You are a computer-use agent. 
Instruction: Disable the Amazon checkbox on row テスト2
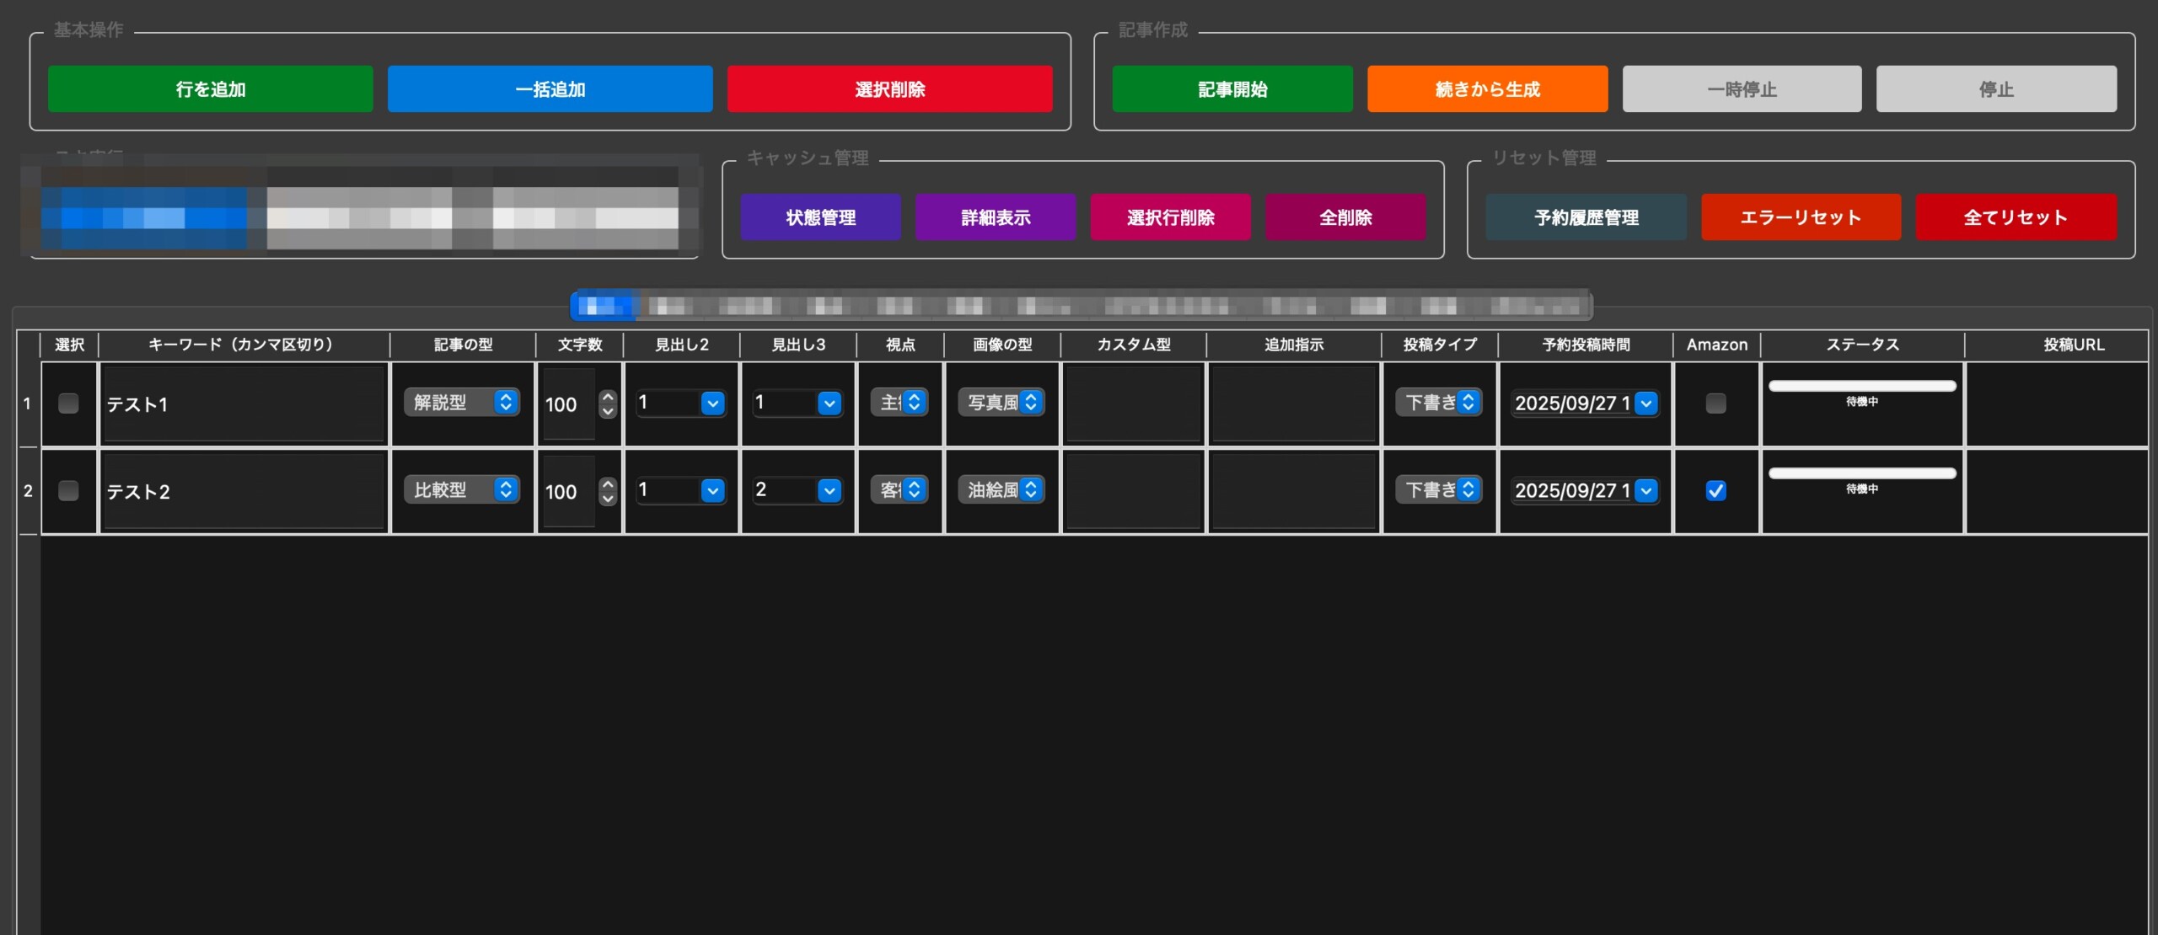[x=1717, y=491]
